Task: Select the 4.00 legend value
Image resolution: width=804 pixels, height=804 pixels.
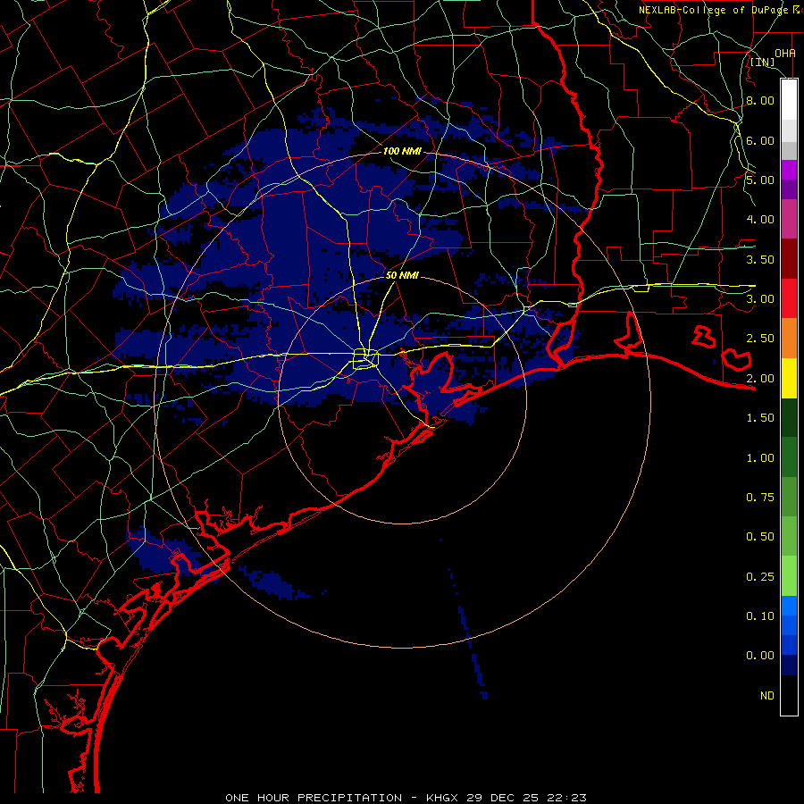Action: click(760, 220)
